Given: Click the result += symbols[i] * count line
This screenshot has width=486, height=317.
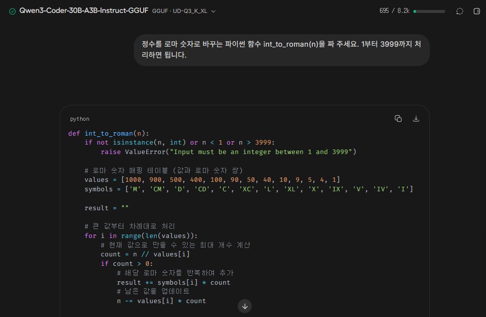Looking at the screenshot, I should point(174,283).
